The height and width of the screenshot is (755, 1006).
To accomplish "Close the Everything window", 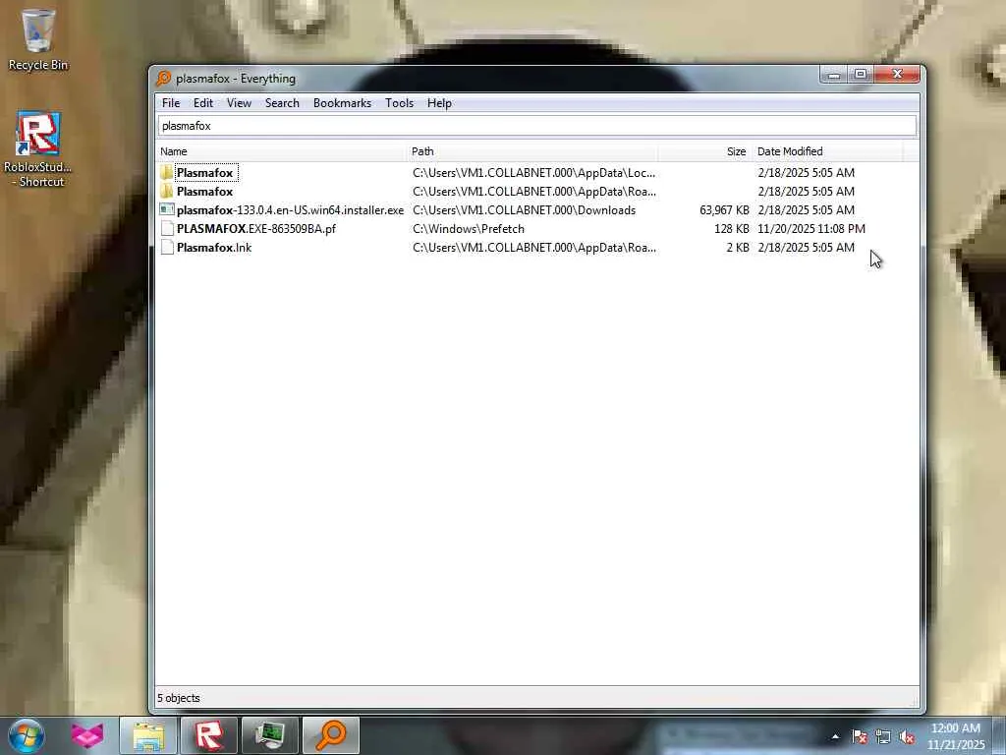I will [897, 75].
